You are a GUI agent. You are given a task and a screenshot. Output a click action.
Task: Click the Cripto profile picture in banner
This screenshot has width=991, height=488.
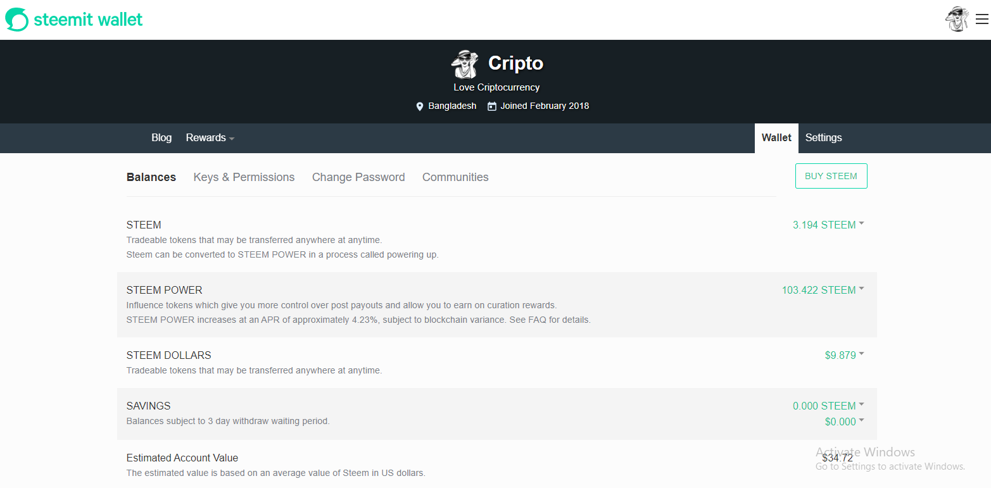[464, 63]
